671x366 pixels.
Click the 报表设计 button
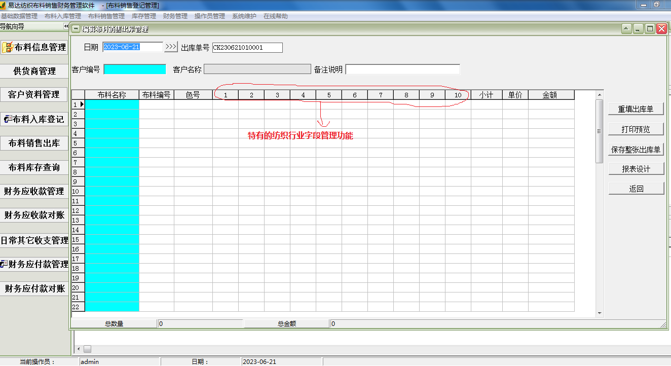point(636,168)
